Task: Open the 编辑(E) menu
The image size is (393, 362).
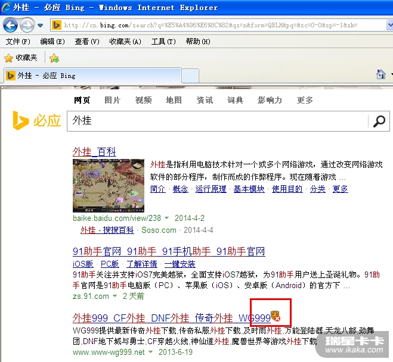Action: coord(52,42)
